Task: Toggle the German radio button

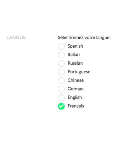Action: 61,89
